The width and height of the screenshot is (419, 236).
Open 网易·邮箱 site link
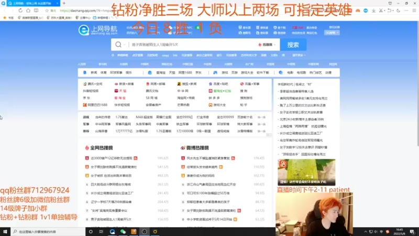point(156,84)
